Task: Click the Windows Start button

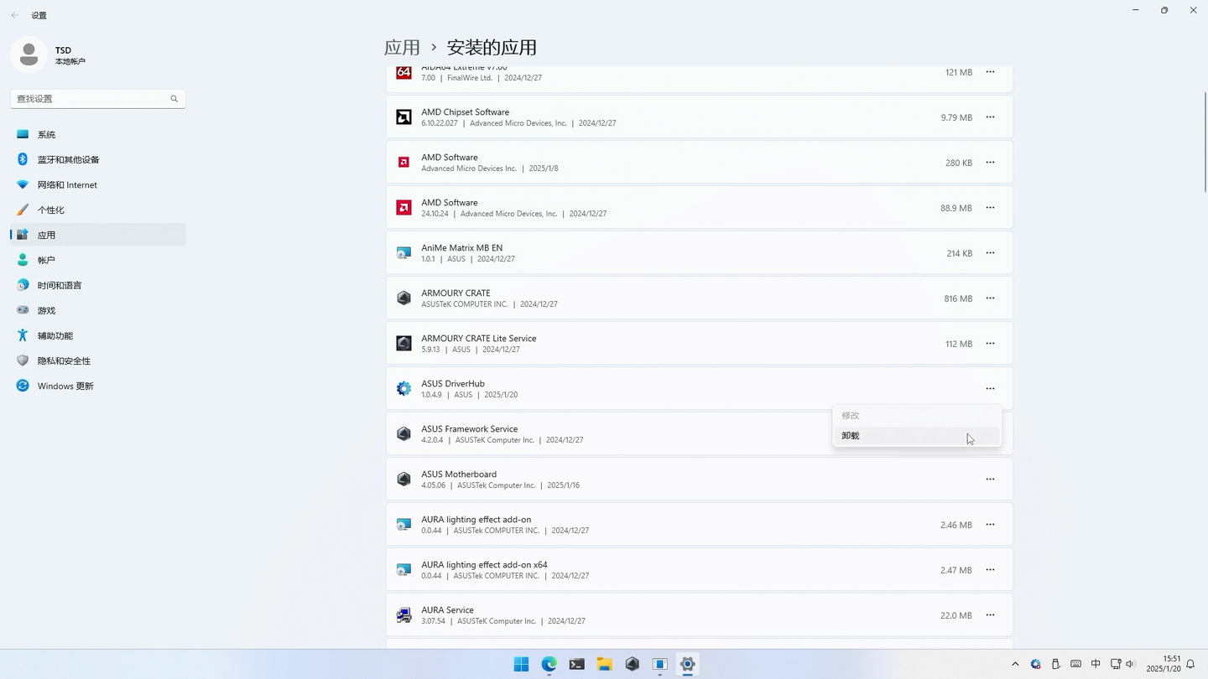Action: click(x=520, y=664)
